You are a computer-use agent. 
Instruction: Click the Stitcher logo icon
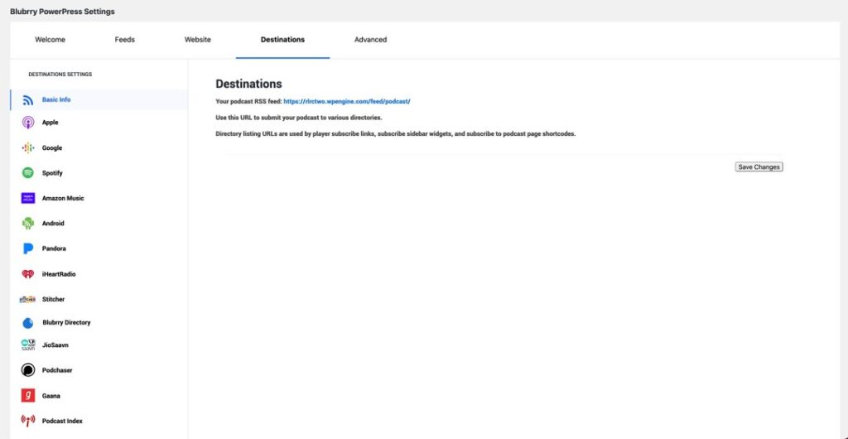coord(27,300)
